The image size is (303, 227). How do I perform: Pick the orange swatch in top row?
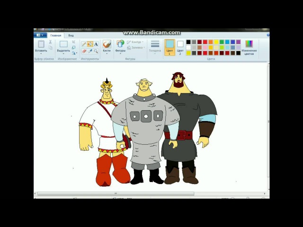click(211, 42)
